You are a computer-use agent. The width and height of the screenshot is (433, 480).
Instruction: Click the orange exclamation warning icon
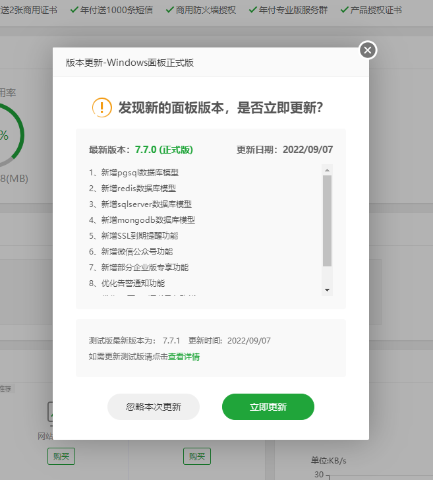[102, 107]
